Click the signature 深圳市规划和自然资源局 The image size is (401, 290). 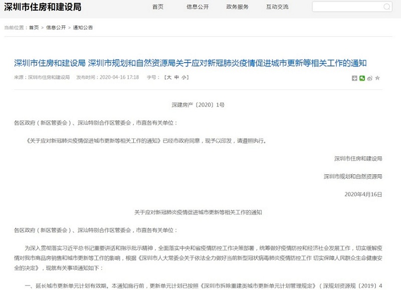click(x=353, y=176)
